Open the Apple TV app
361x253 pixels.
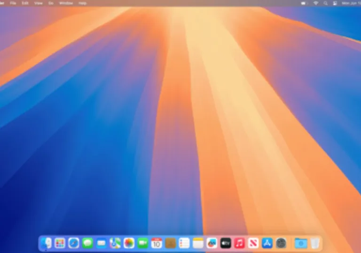click(x=226, y=243)
